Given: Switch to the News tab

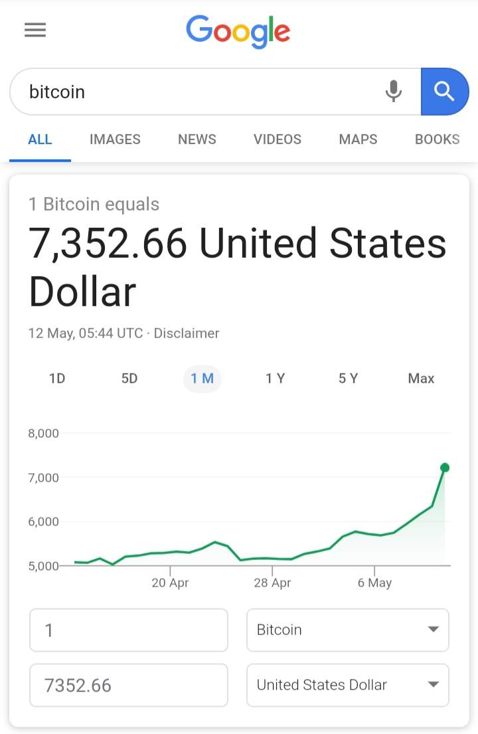Looking at the screenshot, I should [x=197, y=139].
